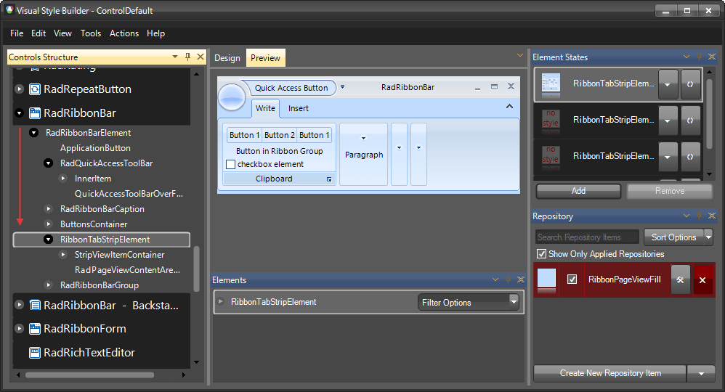The height and width of the screenshot is (392, 725).
Task: Click Button in Ribbon Group
Action: pyautogui.click(x=279, y=151)
